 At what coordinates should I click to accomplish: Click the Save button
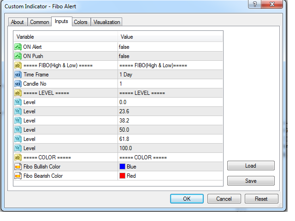point(251,181)
